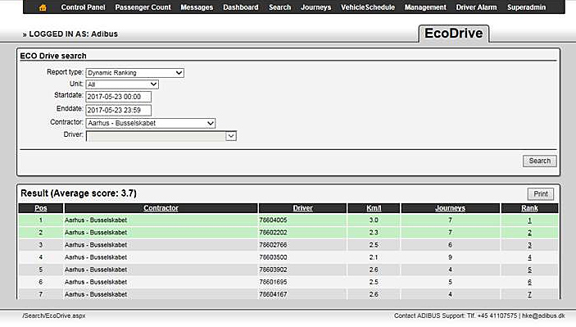Open the Search menu in the navbar
This screenshot has height=327, width=576.
[279, 7]
